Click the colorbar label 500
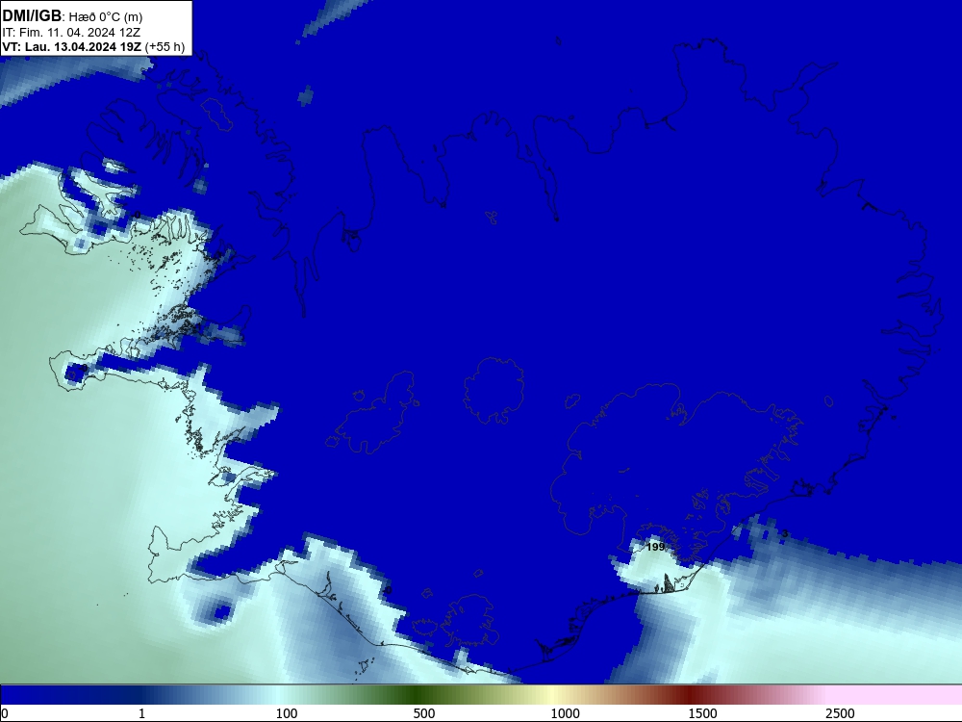 coord(424,713)
